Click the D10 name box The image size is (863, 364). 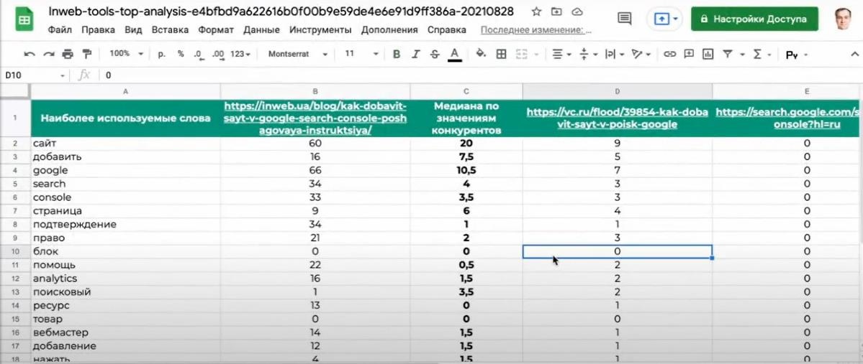[34, 75]
